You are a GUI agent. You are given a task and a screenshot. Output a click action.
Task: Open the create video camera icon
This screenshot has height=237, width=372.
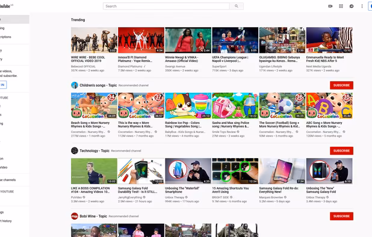[x=330, y=6]
